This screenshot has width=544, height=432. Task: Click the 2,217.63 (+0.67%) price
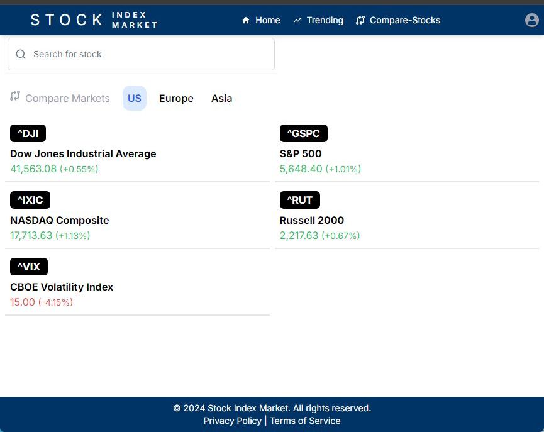pyautogui.click(x=320, y=235)
